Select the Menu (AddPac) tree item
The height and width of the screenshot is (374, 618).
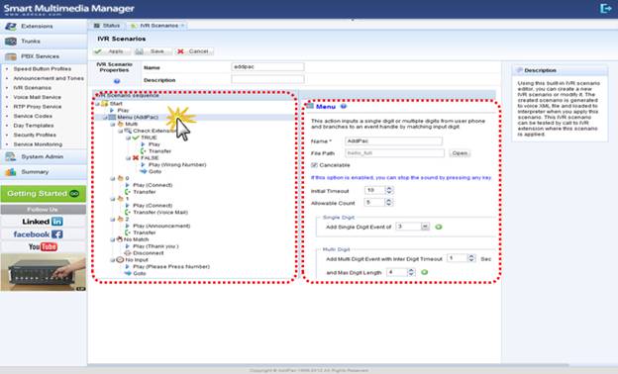(x=138, y=118)
